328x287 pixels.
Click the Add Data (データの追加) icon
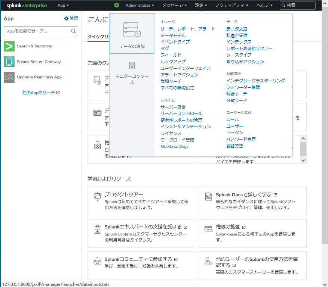(x=132, y=29)
